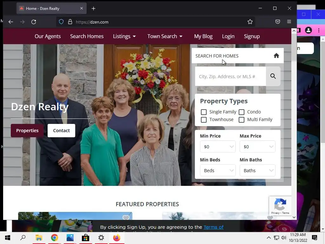Click the home icon in search panel
Viewport: 325px width, 244px height.
click(x=276, y=56)
